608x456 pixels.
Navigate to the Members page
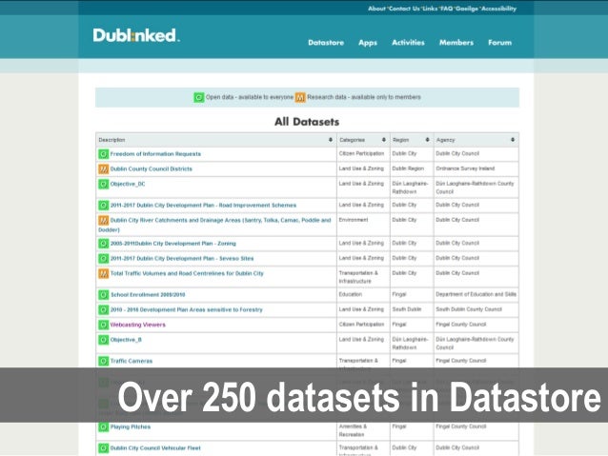point(456,43)
